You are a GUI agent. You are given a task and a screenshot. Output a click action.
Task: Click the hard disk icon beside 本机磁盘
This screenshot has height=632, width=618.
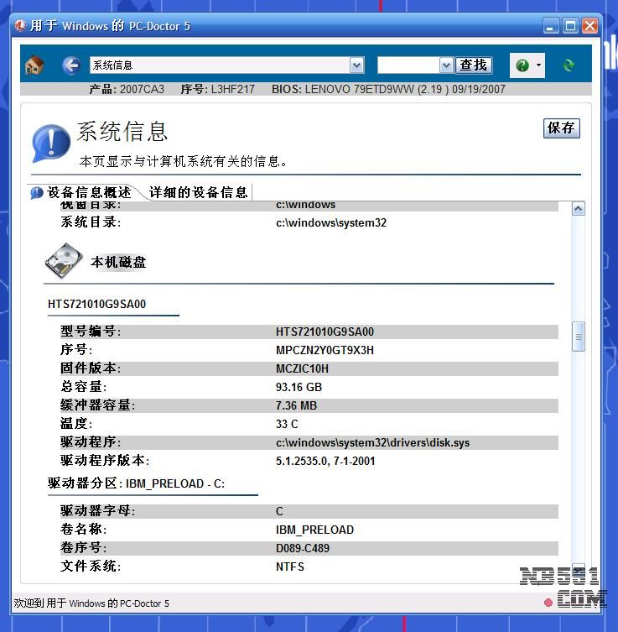pos(64,260)
